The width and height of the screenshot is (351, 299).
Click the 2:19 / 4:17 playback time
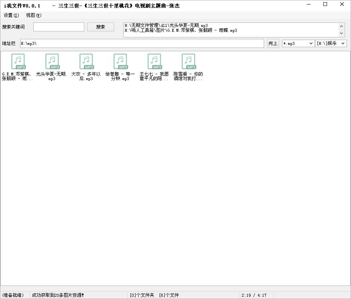(x=254, y=295)
